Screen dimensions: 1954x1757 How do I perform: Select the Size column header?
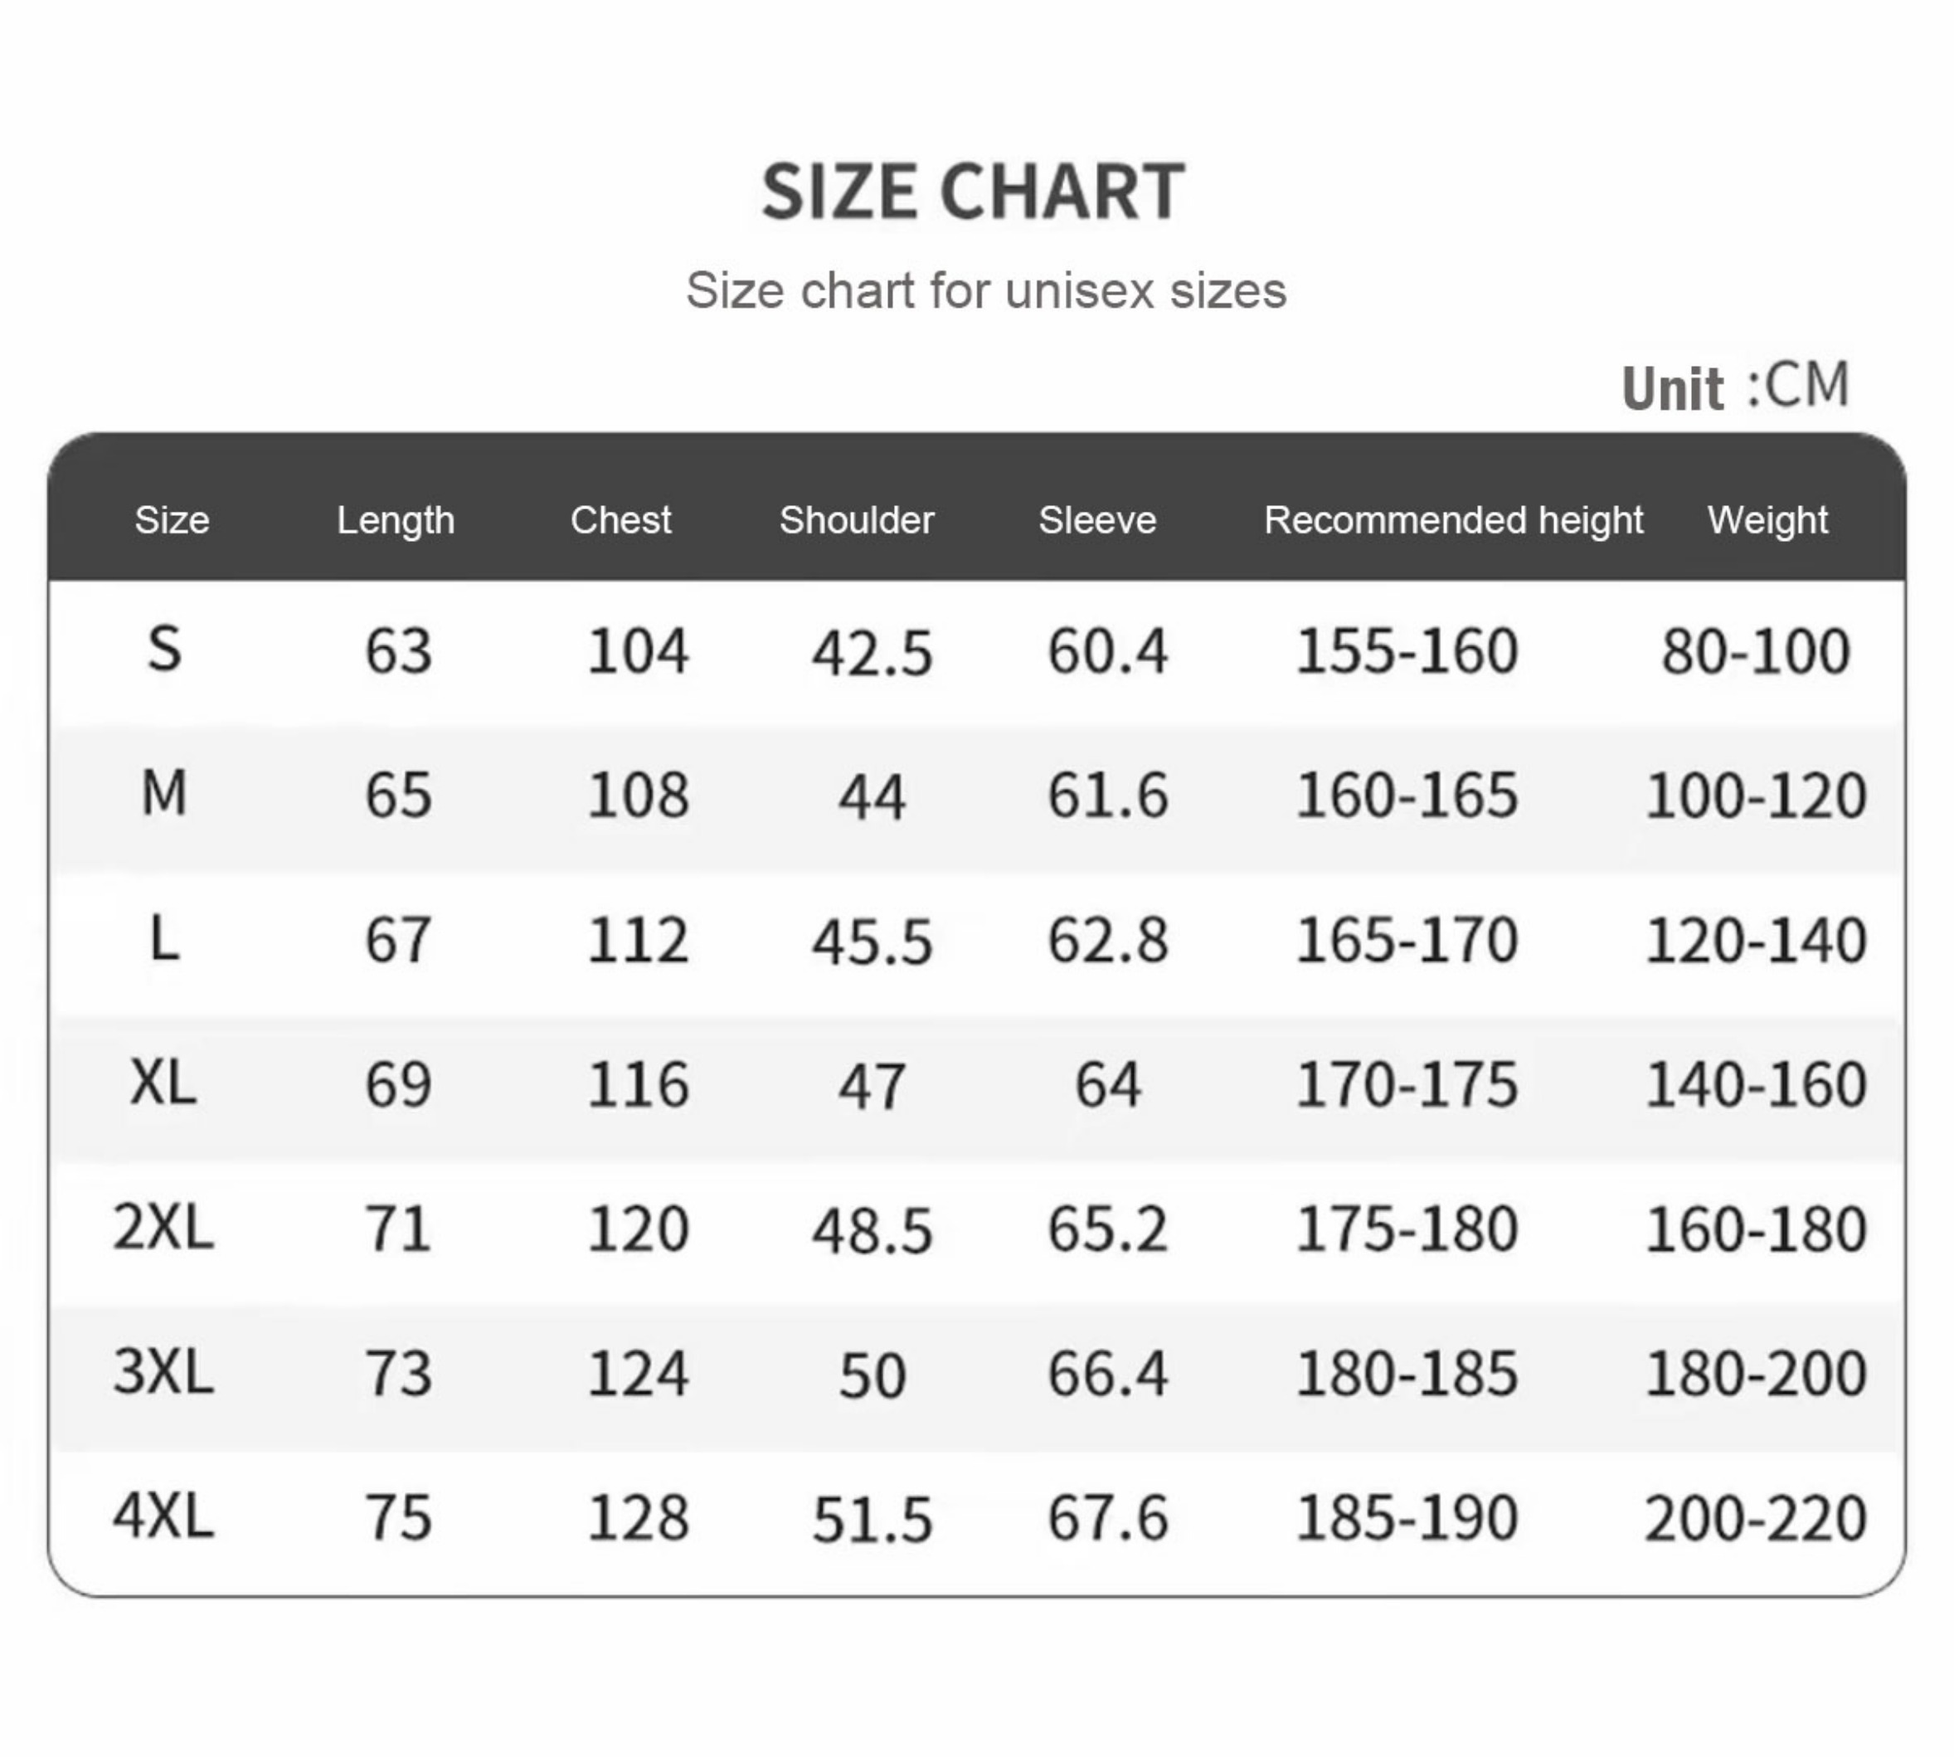[x=172, y=520]
